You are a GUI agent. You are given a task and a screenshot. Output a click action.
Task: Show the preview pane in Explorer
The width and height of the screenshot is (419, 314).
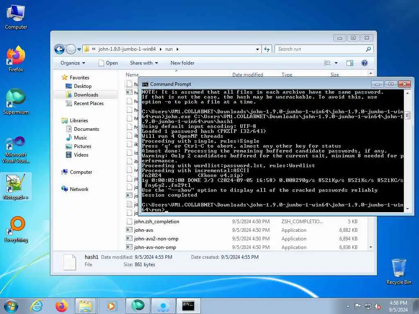350,63
